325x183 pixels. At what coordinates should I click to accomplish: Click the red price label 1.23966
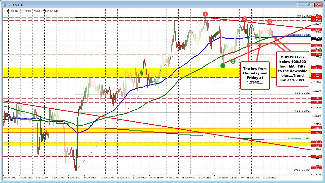click(317, 29)
